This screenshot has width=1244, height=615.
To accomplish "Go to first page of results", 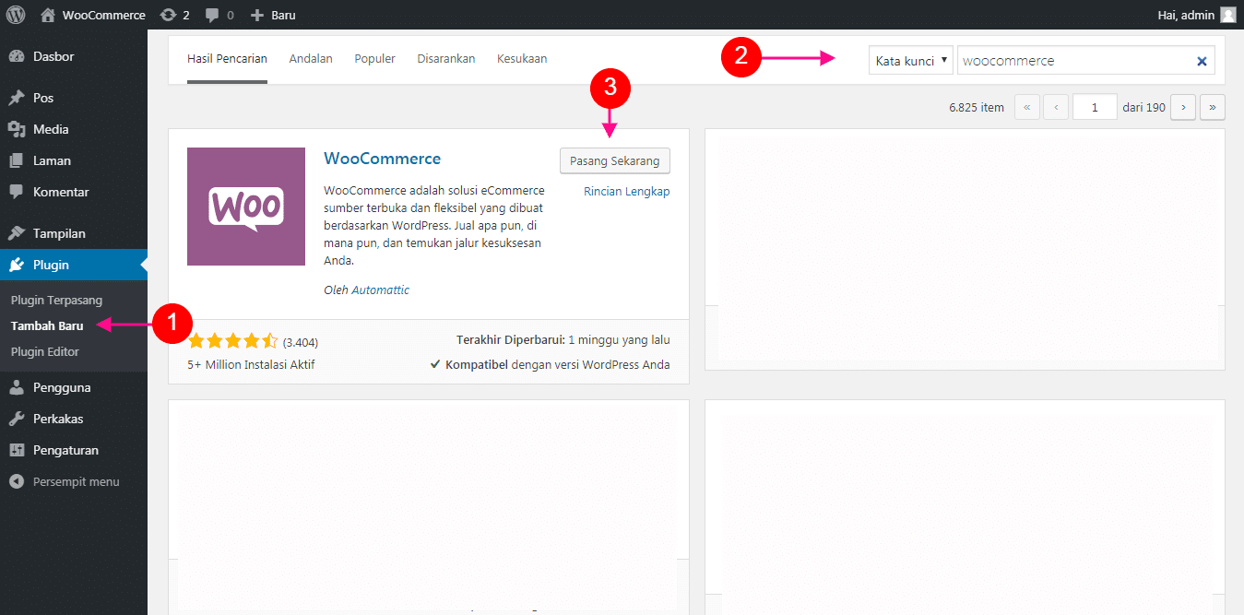I will tap(1027, 107).
